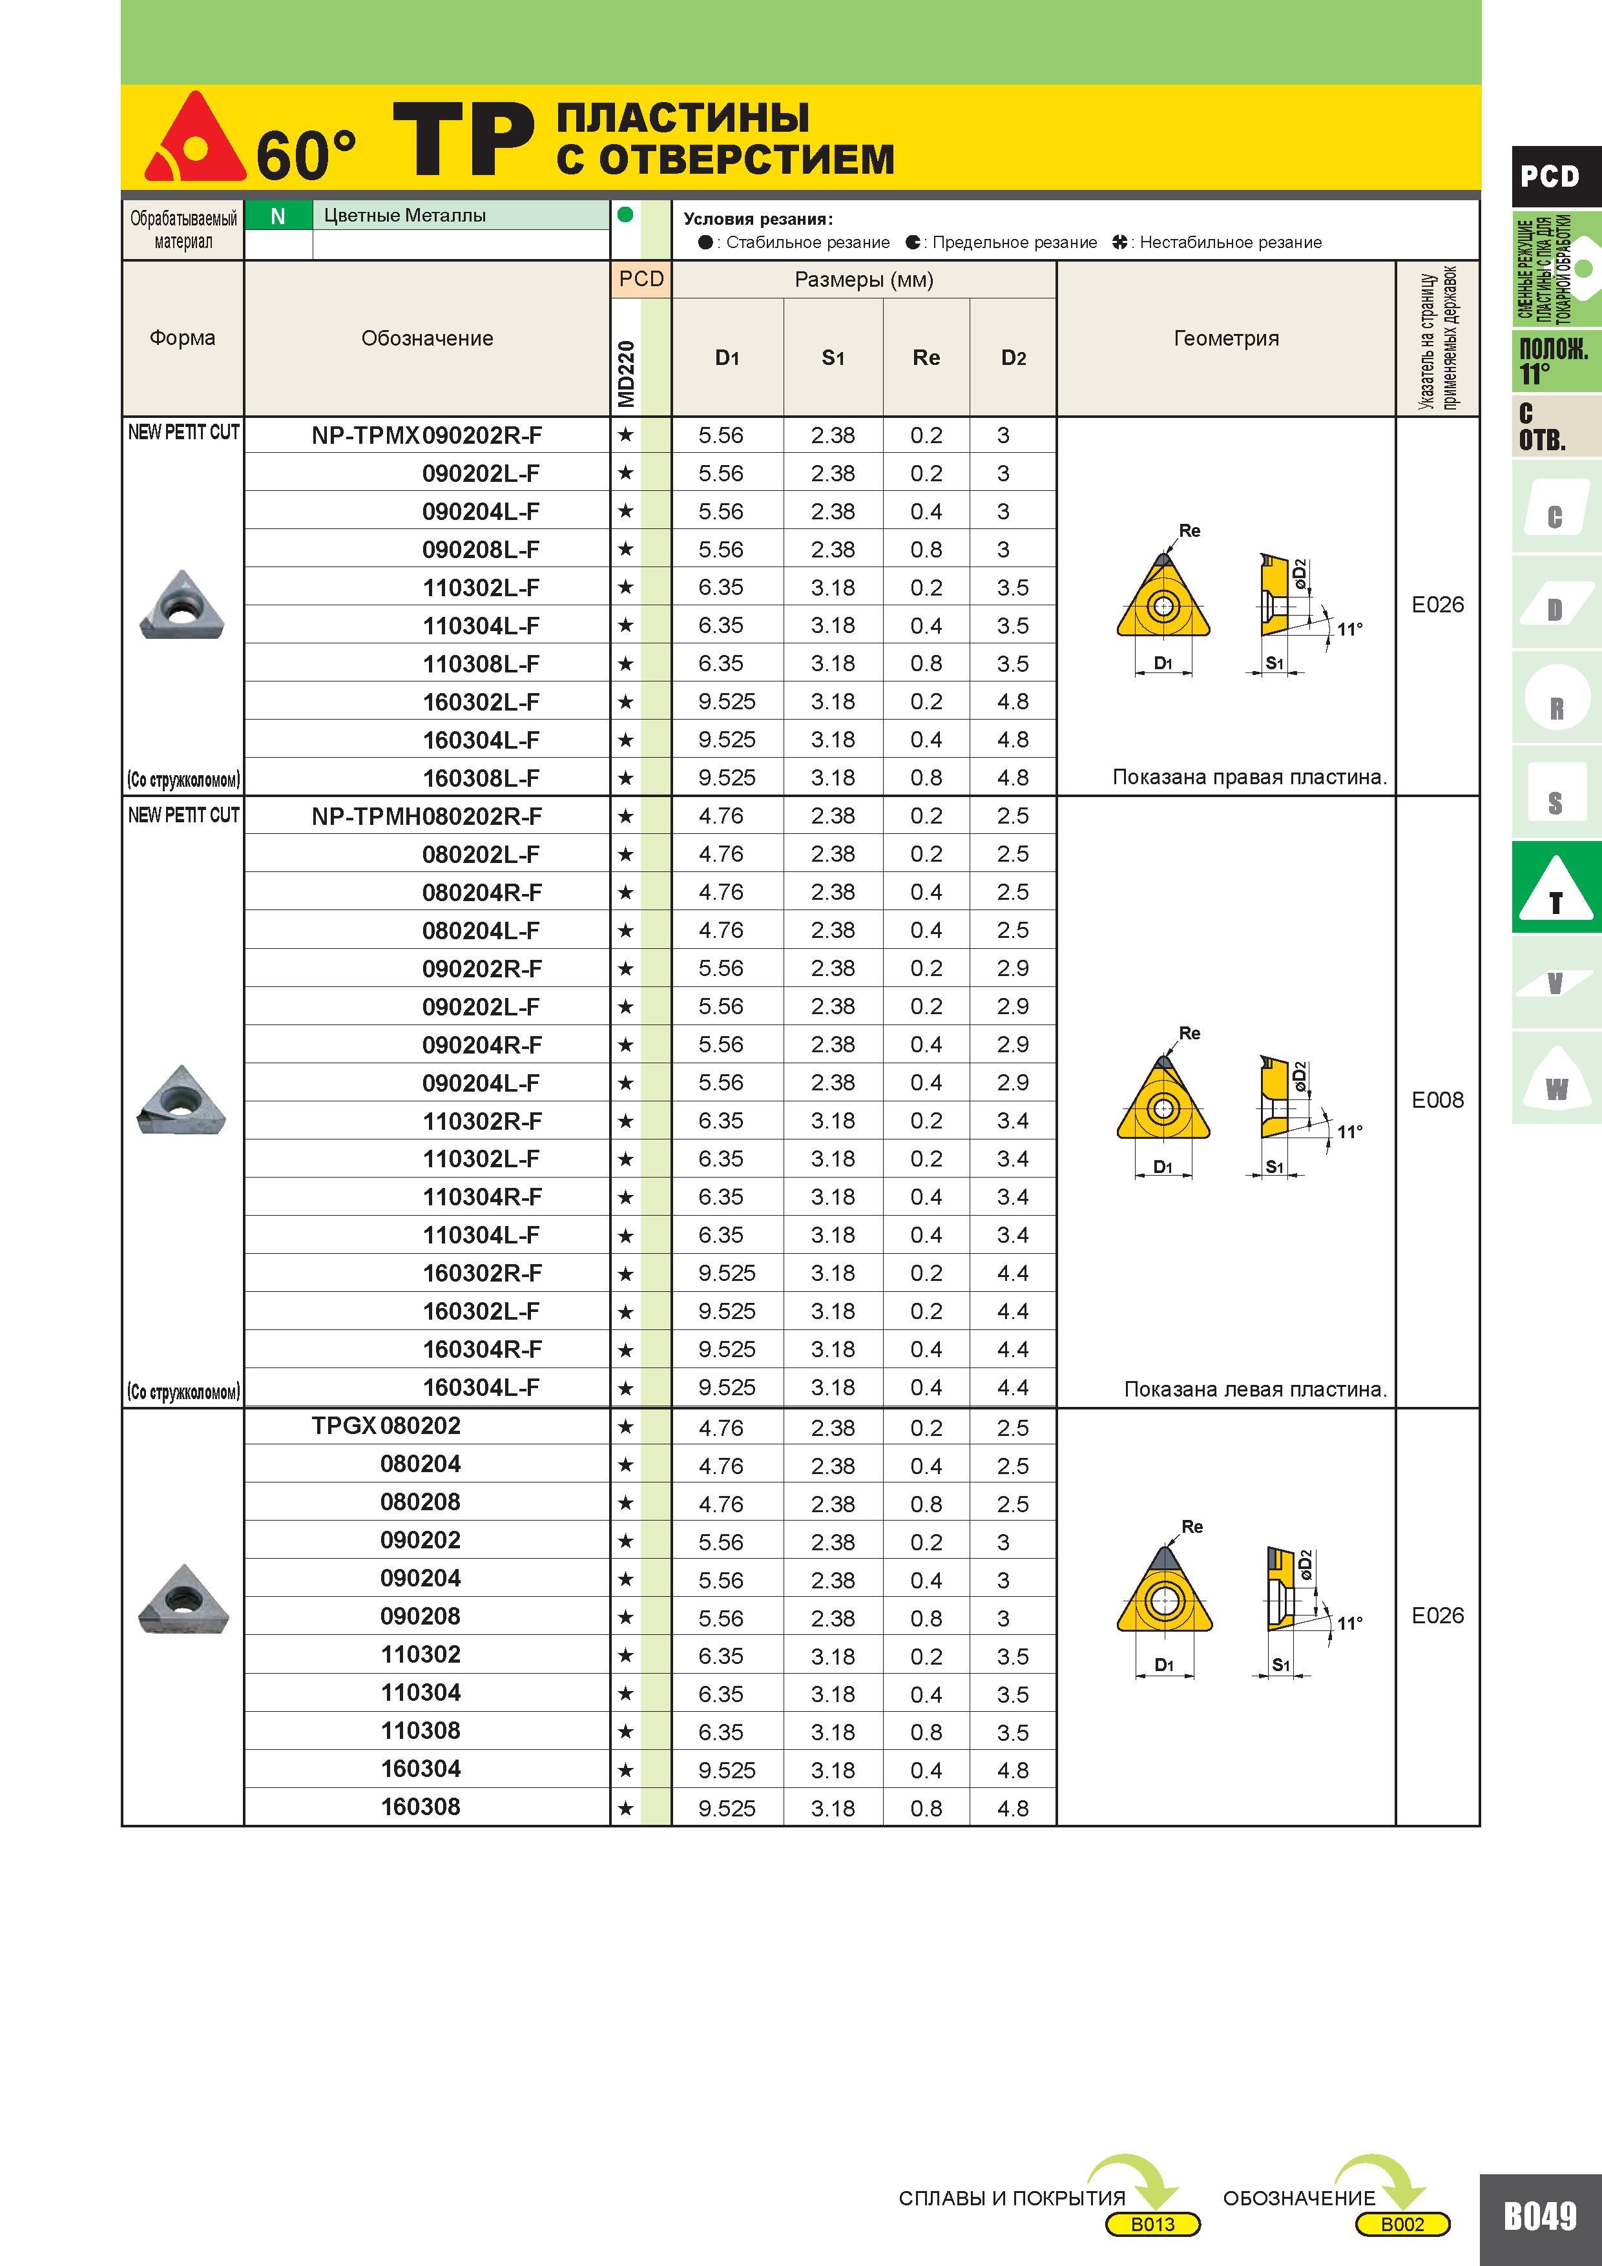Select TPGX designation 080208
The width and height of the screenshot is (1602, 2266).
(x=421, y=1502)
